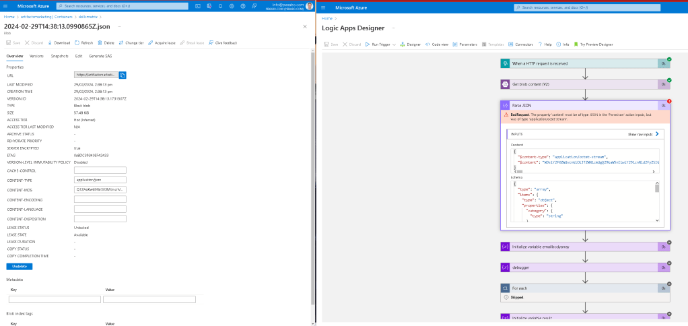Viewport: 688px width, 326px height.
Task: Select the Edit tab
Action: click(79, 56)
